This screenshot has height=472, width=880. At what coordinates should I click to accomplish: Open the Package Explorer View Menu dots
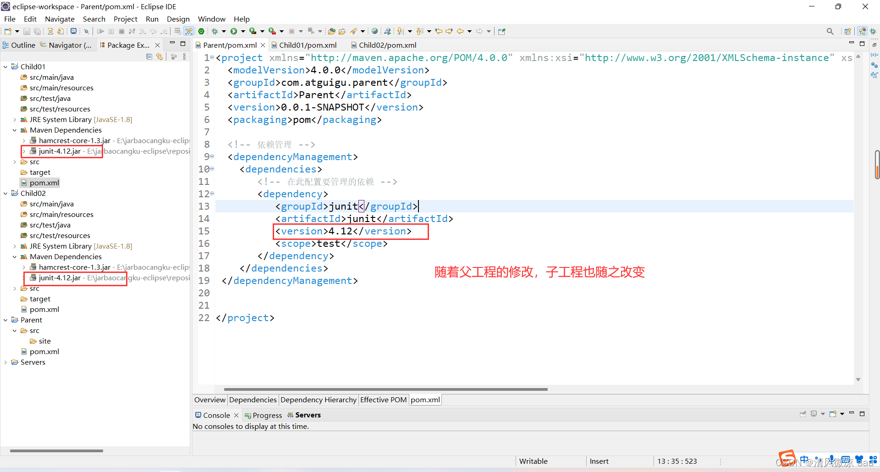click(184, 56)
